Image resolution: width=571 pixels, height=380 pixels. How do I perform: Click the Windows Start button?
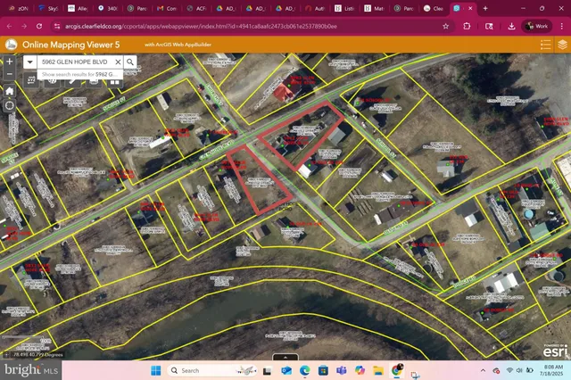pos(154,370)
